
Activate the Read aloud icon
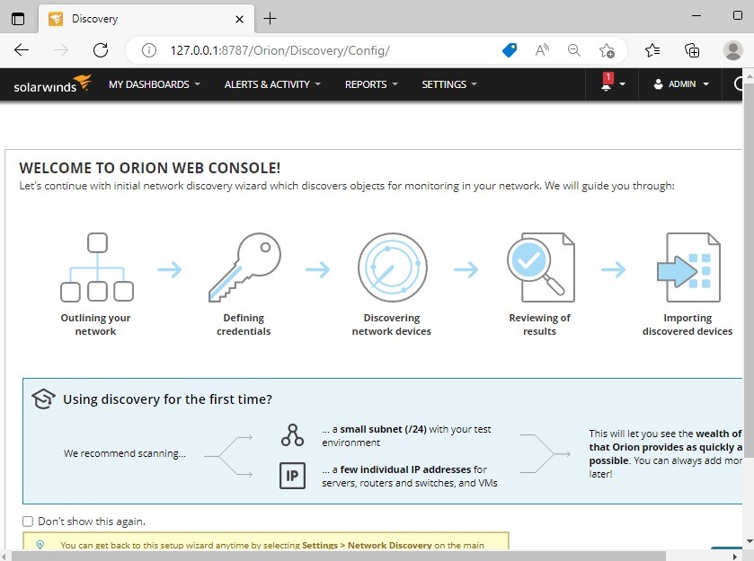pyautogui.click(x=542, y=50)
